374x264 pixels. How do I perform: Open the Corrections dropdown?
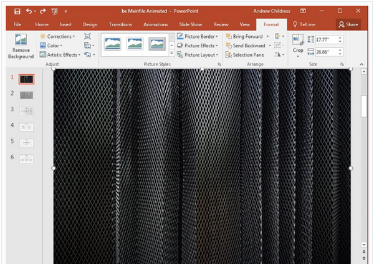(57, 36)
